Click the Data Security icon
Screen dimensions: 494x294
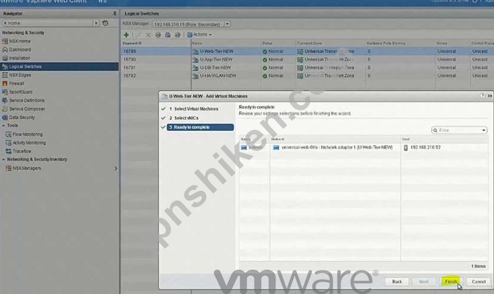[x=5, y=117]
